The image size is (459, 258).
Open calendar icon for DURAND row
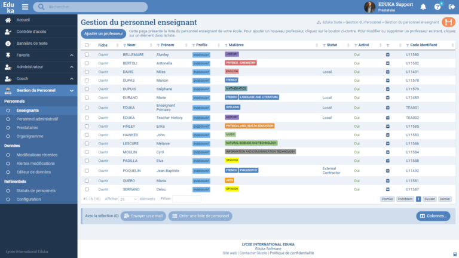click(387, 98)
